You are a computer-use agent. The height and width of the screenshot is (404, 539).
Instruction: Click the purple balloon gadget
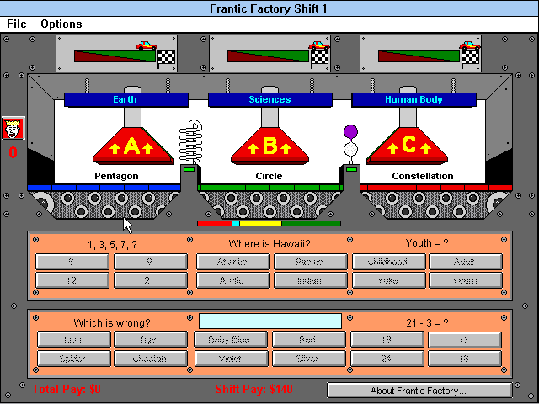click(351, 144)
